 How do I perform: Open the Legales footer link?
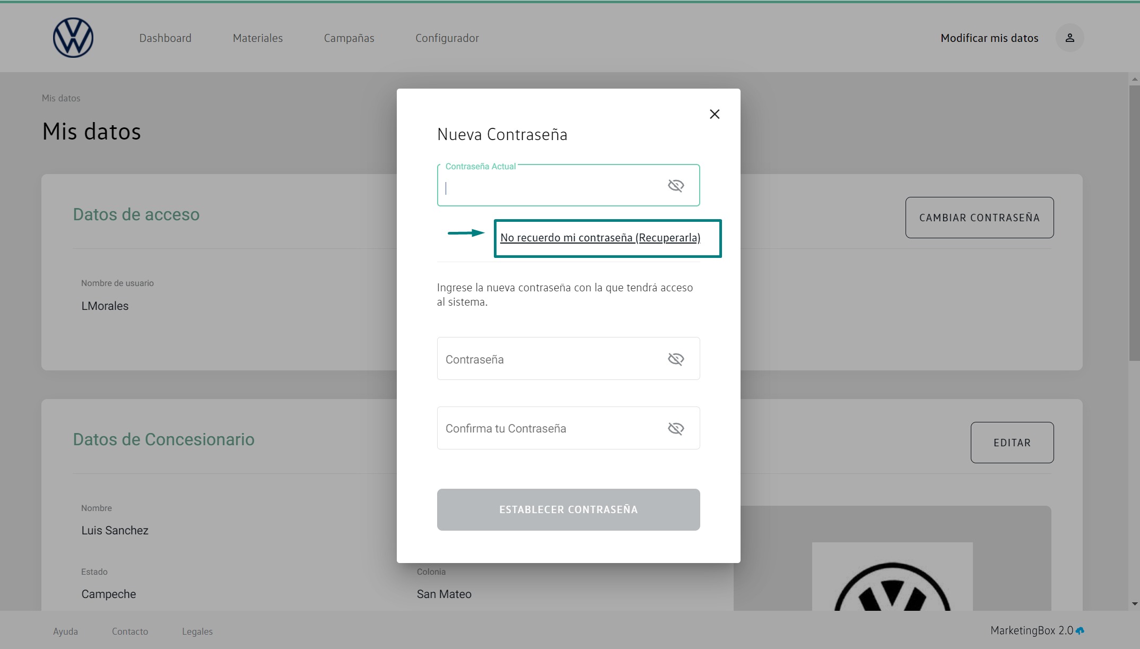click(x=197, y=631)
